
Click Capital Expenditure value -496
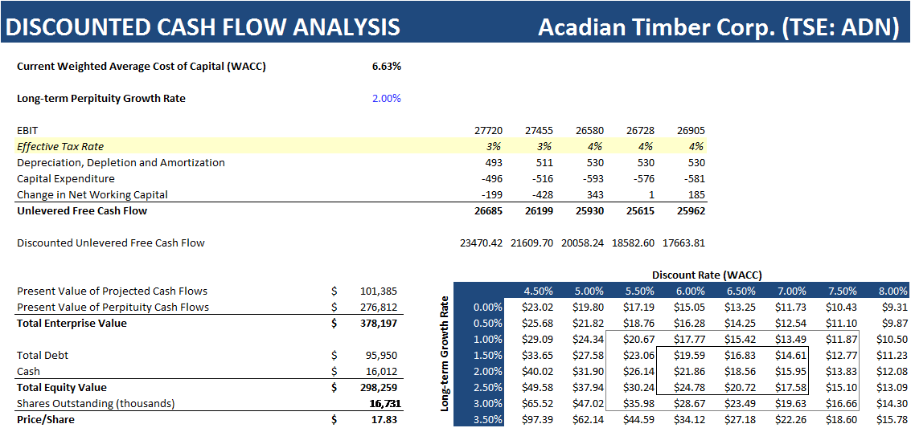coord(493,178)
